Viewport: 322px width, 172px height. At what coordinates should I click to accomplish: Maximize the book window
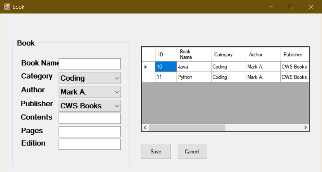291,7
